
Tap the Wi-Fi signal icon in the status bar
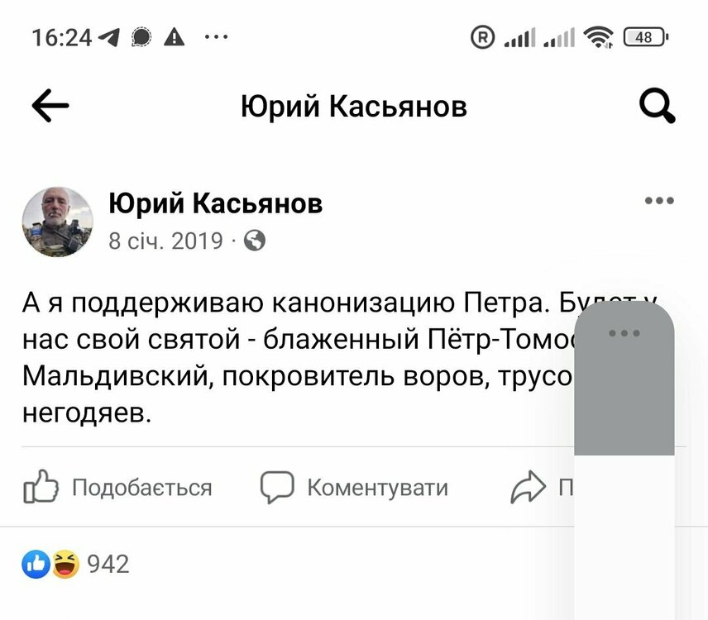coord(597,36)
